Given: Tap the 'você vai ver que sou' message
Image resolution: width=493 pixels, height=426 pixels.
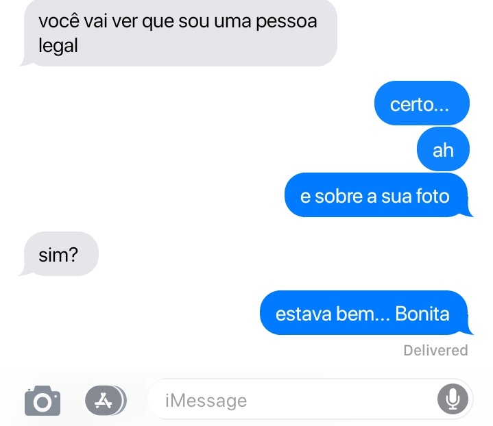Looking at the screenshot, I should point(178,33).
